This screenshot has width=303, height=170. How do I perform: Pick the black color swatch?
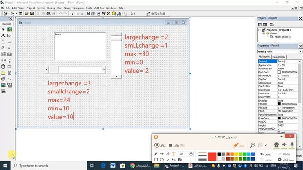coord(219,154)
